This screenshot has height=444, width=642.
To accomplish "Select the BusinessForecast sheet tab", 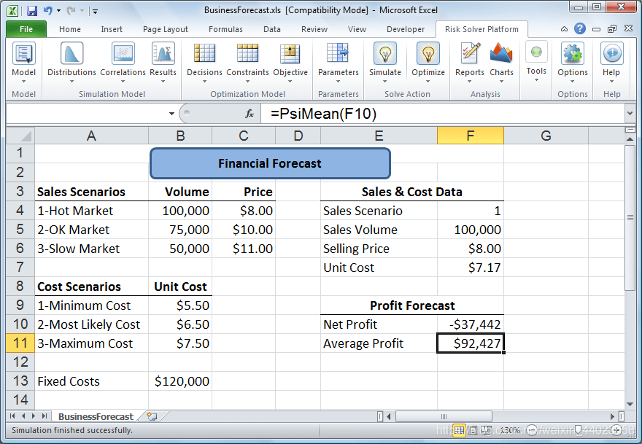I will [x=96, y=416].
